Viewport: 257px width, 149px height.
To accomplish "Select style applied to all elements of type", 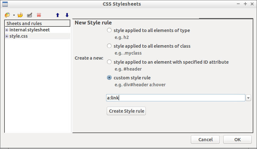I will [109, 30].
